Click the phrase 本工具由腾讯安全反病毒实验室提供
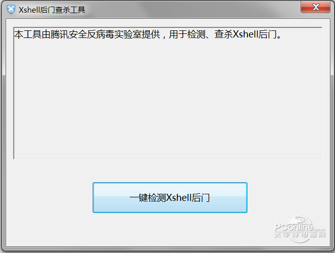Image resolution: width=335 pixels, height=253 pixels. point(87,34)
